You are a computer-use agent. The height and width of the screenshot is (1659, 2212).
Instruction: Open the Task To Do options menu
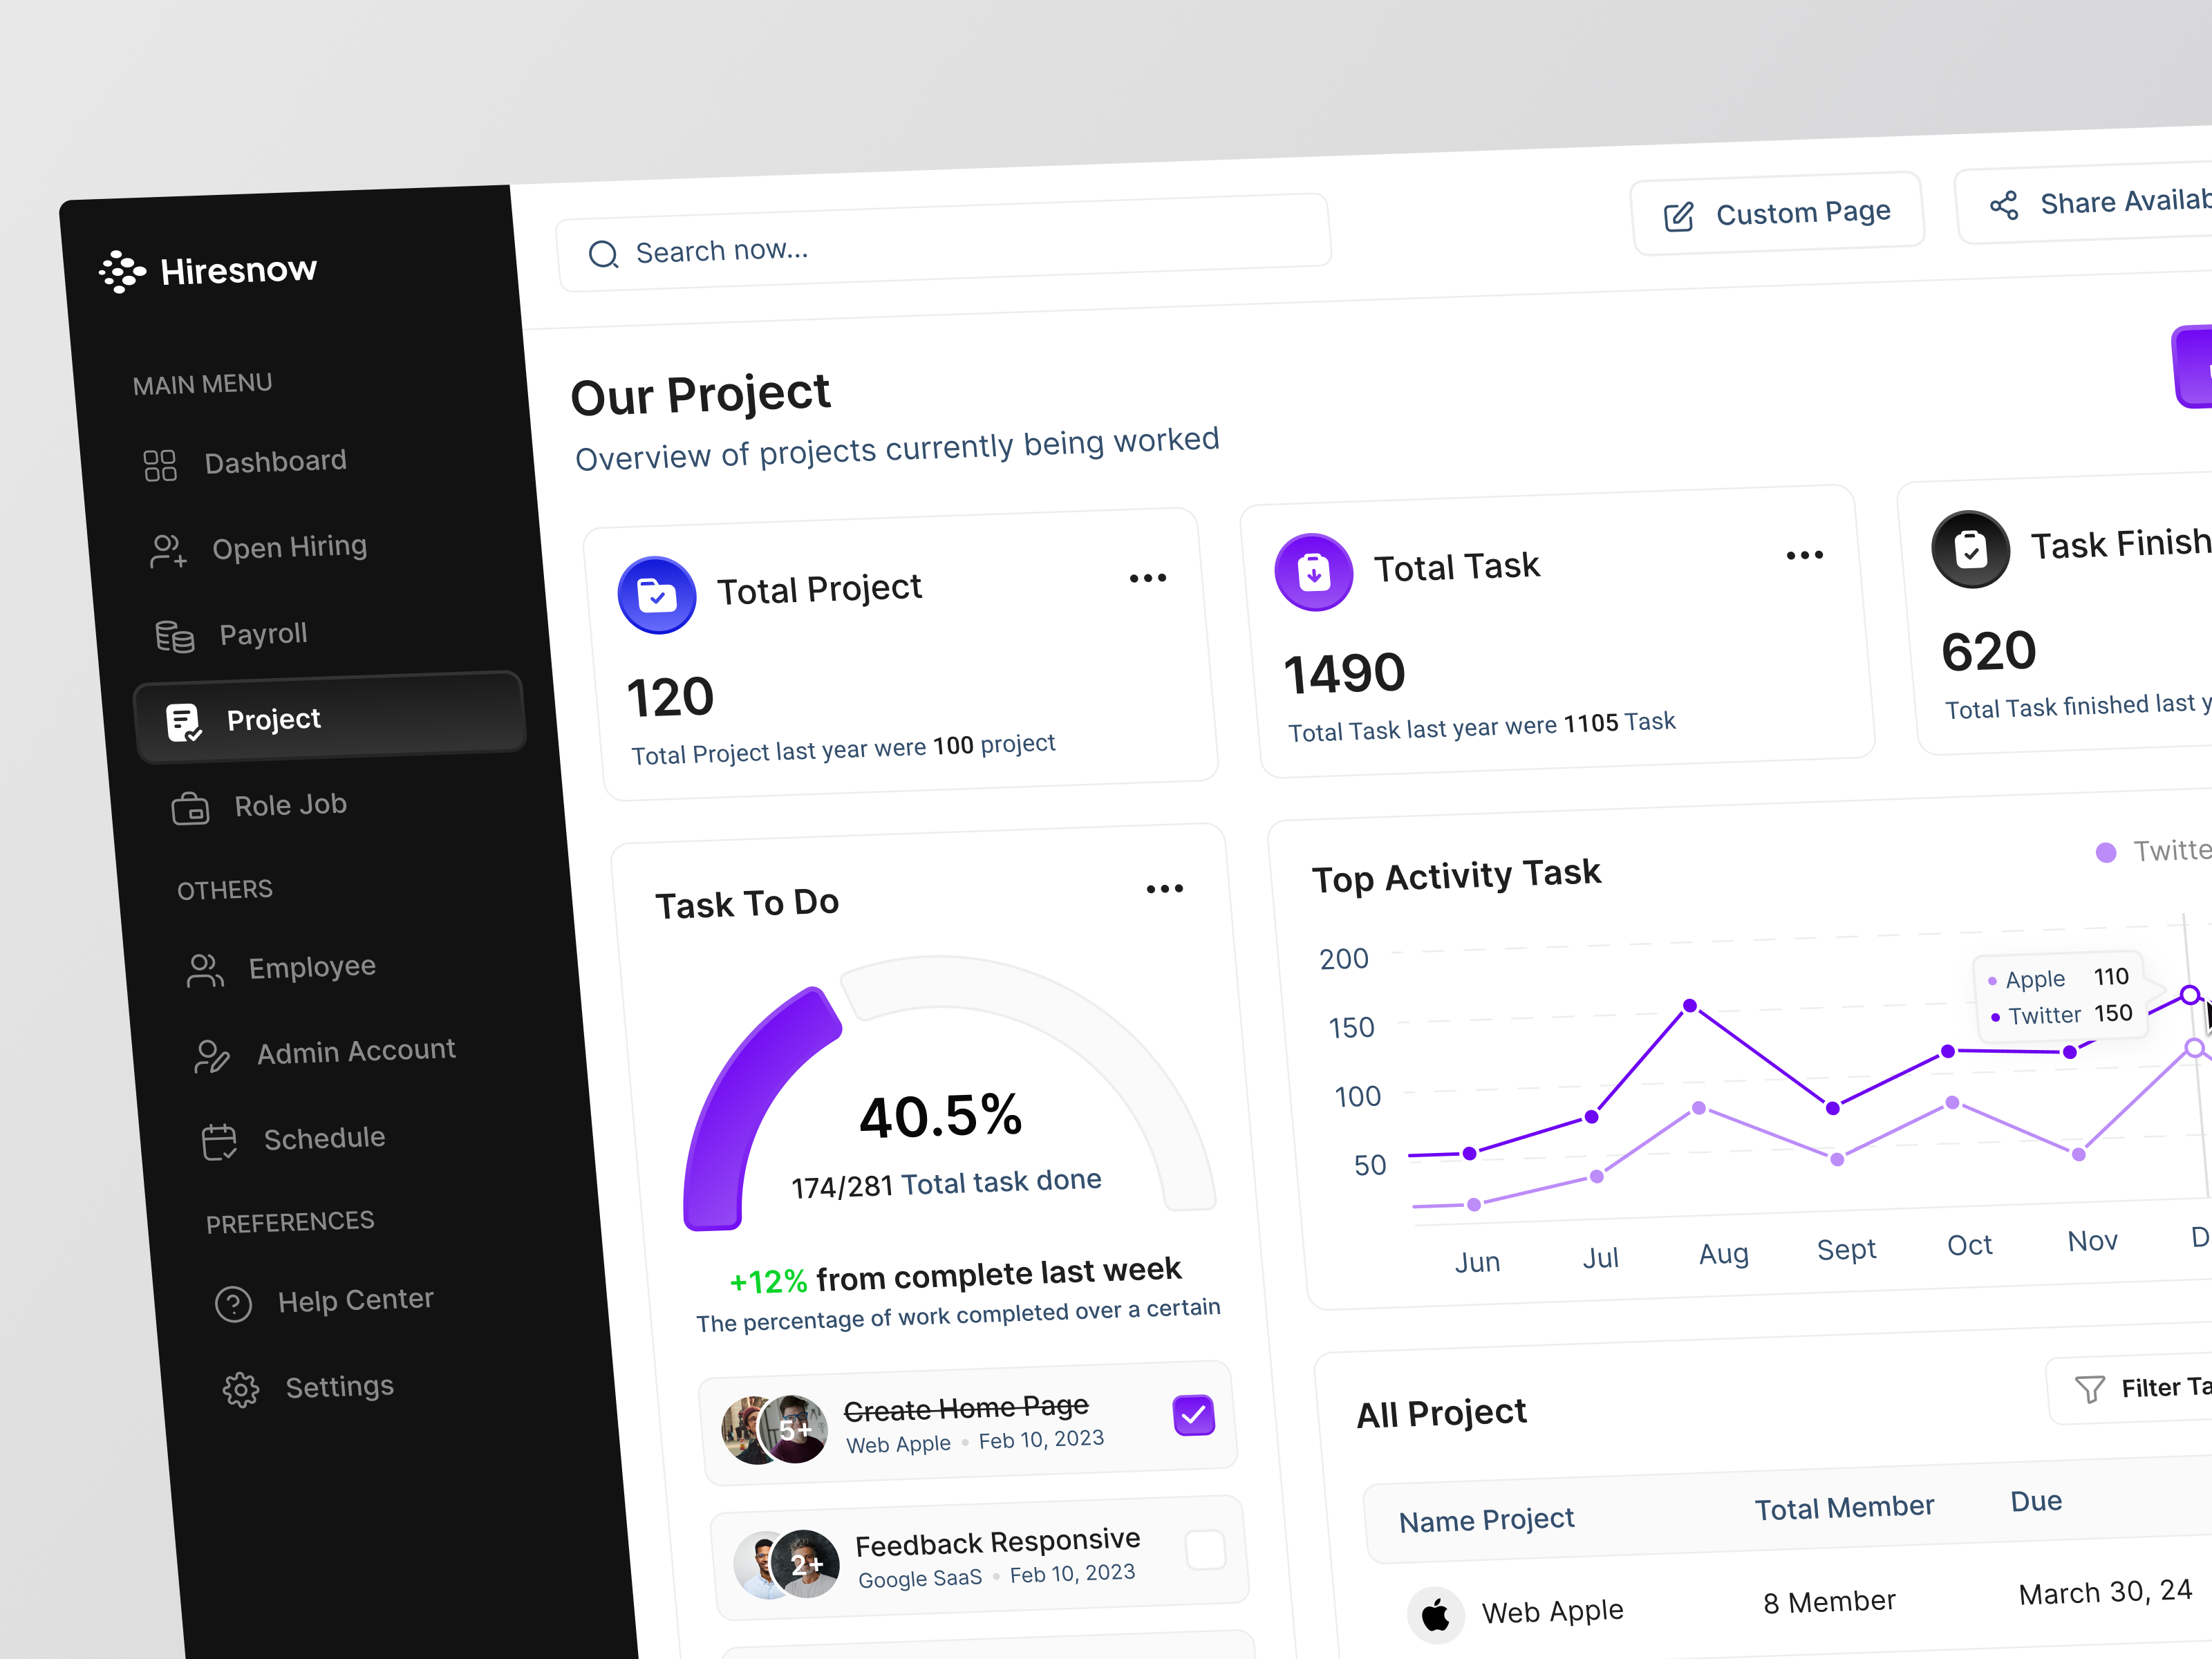point(1164,888)
